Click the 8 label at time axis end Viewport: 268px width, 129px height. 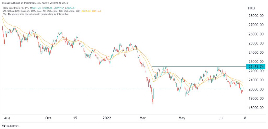[245, 118]
